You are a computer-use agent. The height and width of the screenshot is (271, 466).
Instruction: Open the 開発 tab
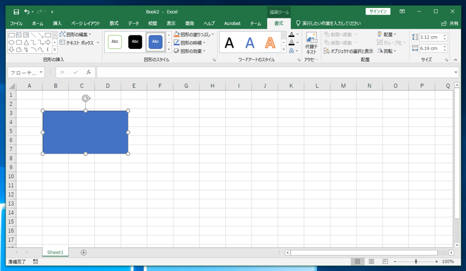(189, 23)
